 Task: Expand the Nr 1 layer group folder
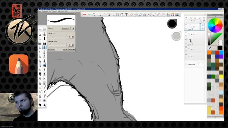[189, 57]
